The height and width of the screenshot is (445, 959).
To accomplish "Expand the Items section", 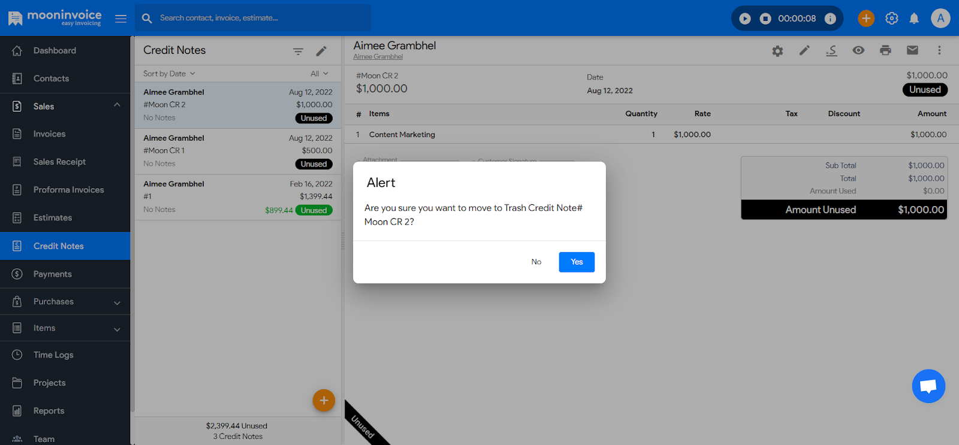I will pyautogui.click(x=65, y=328).
